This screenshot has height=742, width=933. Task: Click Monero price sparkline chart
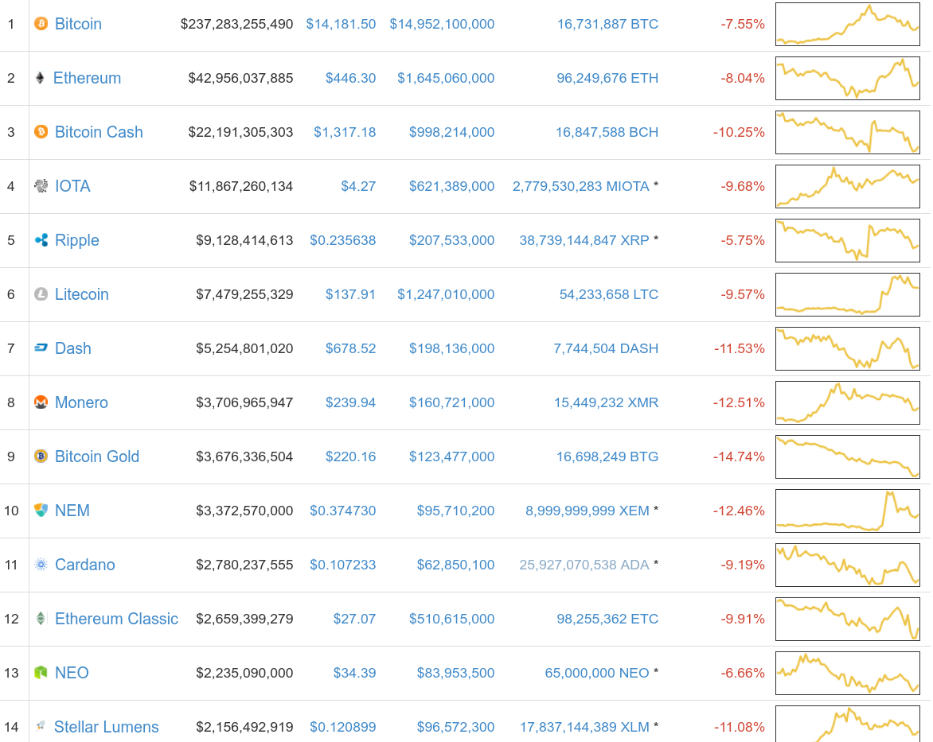point(848,403)
